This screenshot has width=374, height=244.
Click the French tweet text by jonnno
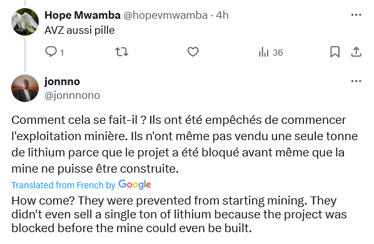(x=184, y=145)
